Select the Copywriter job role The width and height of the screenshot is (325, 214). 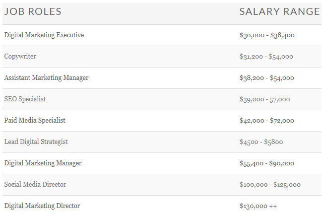(x=20, y=57)
